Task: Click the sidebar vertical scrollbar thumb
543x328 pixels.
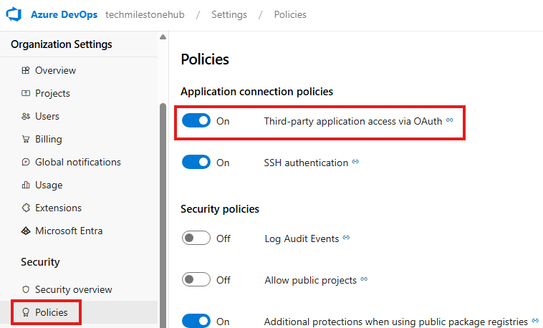Action: point(163,215)
